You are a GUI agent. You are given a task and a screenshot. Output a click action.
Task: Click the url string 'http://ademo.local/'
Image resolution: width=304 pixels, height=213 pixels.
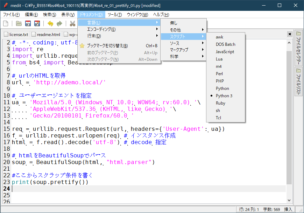tap(69, 83)
